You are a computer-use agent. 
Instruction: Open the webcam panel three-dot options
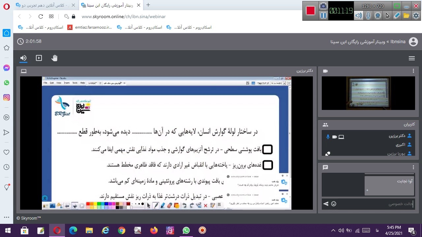(413, 71)
